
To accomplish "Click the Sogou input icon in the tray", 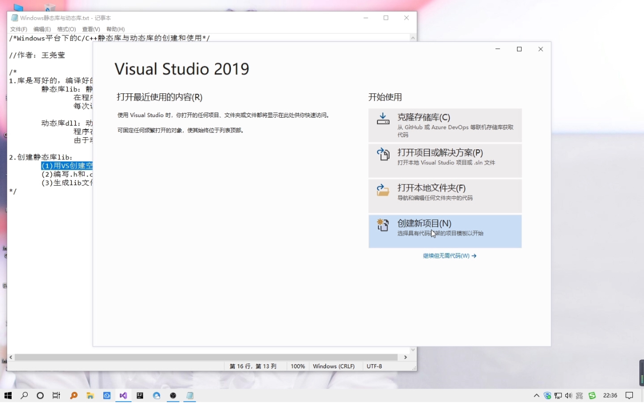I will click(592, 396).
